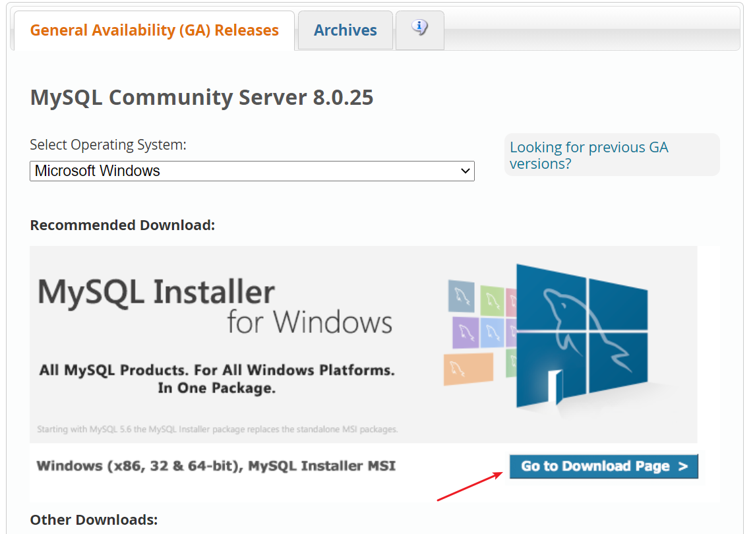
Task: Switch to the Archives tab
Action: (x=346, y=30)
